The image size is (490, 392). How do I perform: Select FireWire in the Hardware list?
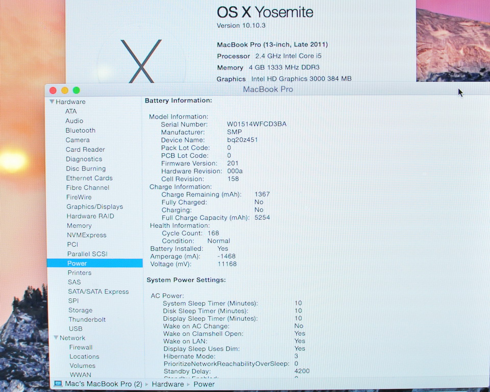tap(79, 197)
